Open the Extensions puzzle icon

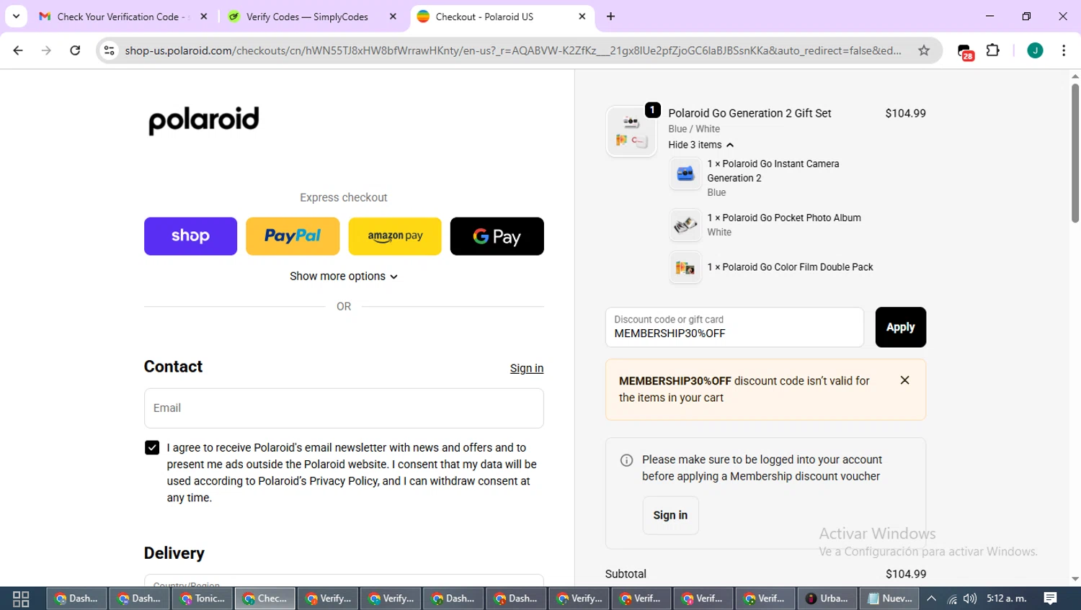(993, 50)
